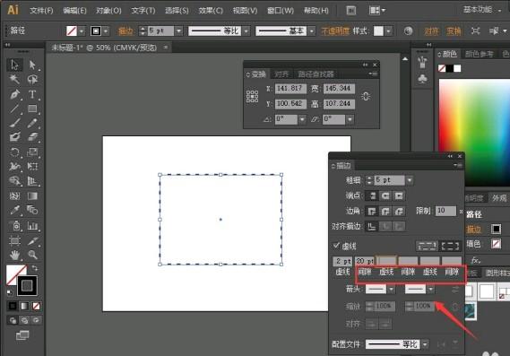This screenshot has width=510, height=356.
Task: Open 基本 brush definition dropdown
Action: tap(312, 30)
